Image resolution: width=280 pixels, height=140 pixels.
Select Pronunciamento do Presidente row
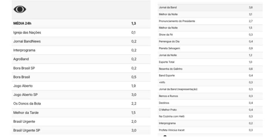tap(210, 21)
